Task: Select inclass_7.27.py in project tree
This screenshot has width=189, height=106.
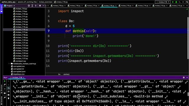Action: [22, 58]
